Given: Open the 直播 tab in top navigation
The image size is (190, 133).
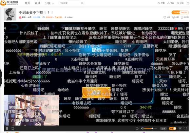Looking at the screenshot, I should click(x=38, y=3).
